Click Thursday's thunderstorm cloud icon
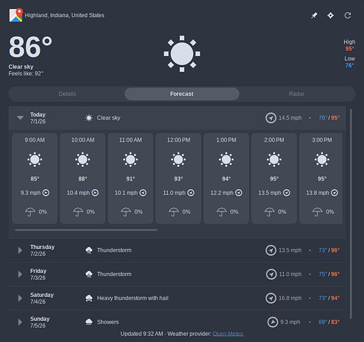 [x=89, y=250]
